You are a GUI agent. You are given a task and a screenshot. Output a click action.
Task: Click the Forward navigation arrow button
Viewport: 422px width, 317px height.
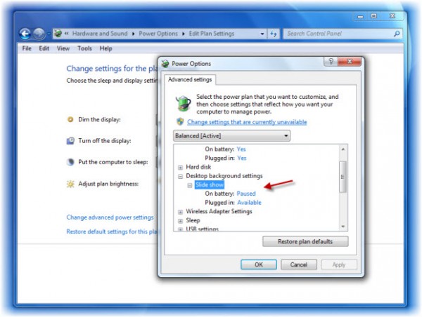coord(39,34)
